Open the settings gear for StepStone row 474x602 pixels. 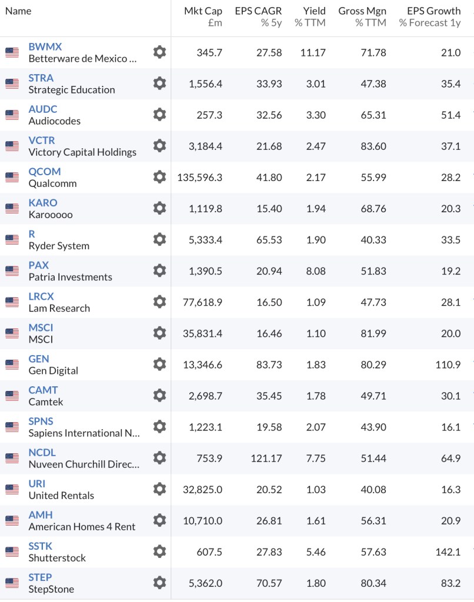point(159,583)
